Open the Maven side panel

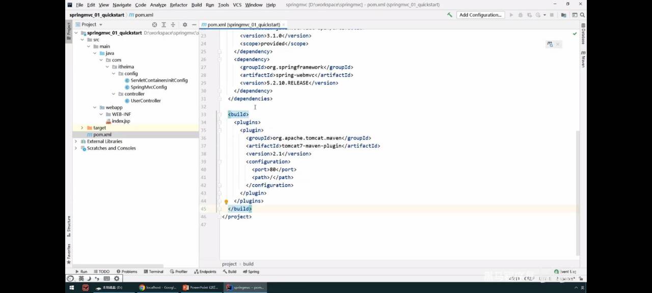[x=583, y=59]
